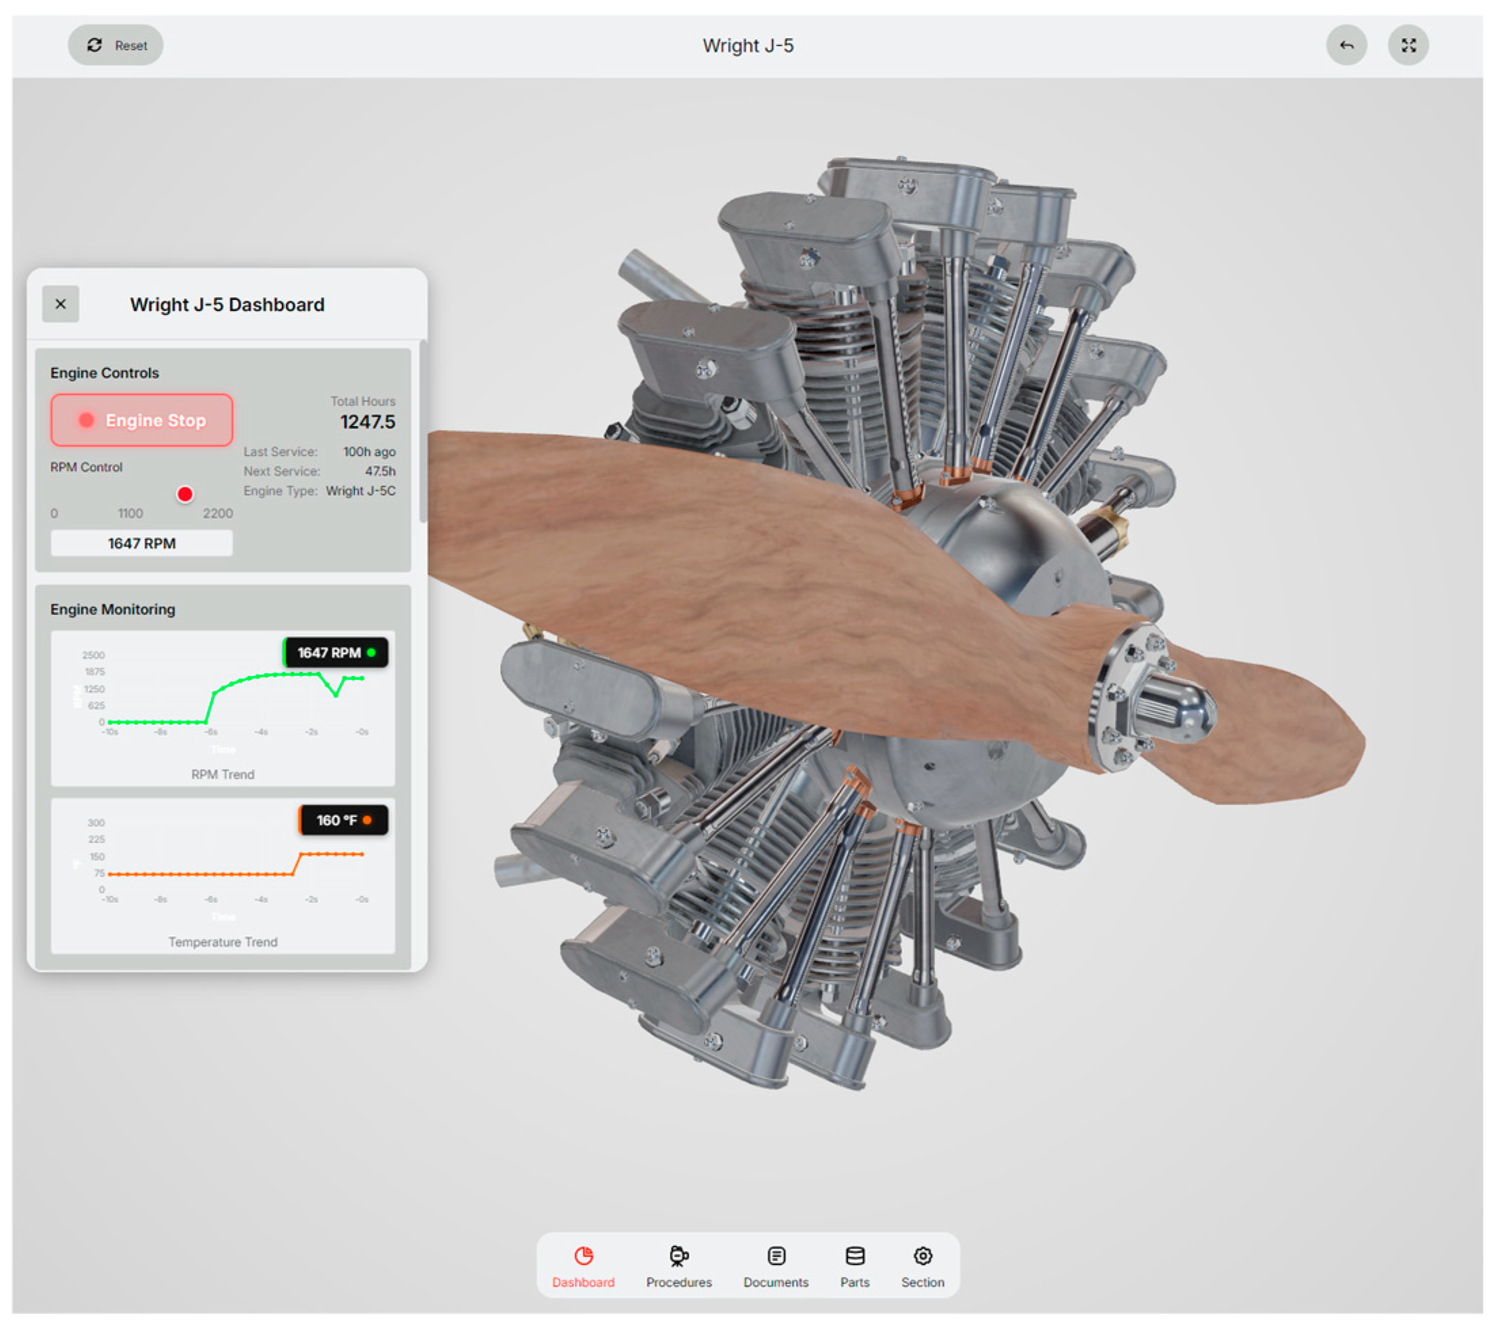Screen dimensions: 1495x1330
Task: Click the orange 160 °F badge
Action: coord(343,820)
